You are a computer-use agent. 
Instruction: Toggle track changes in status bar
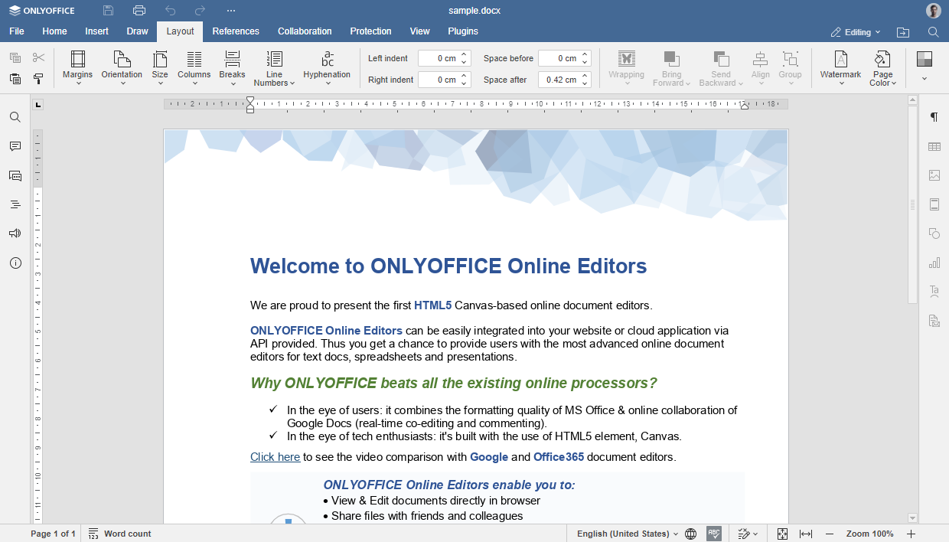[x=747, y=534]
